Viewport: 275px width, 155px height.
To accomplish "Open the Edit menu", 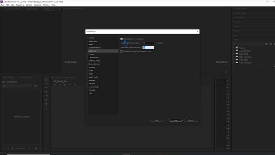I will click(x=7, y=5).
